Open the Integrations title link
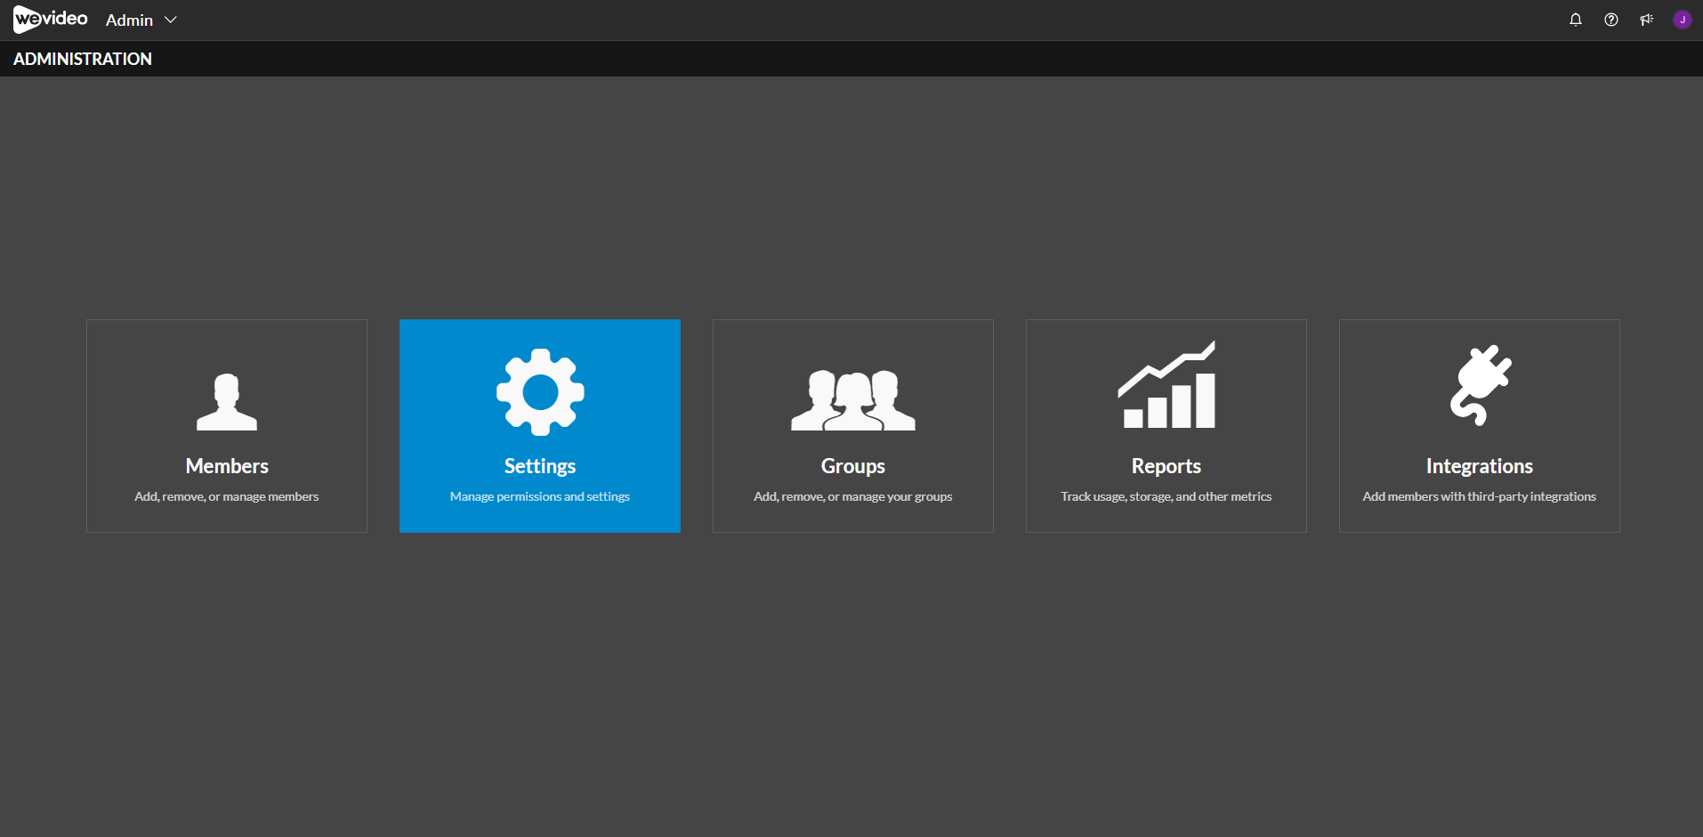Image resolution: width=1703 pixels, height=837 pixels. 1480,466
